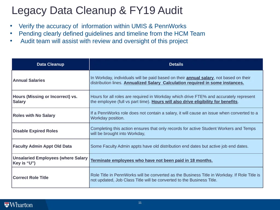Click the slide number 11 in footer

click(x=140, y=203)
